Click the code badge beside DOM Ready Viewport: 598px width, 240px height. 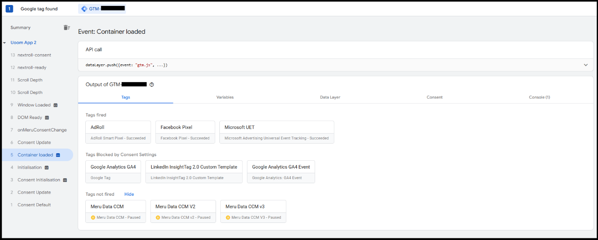coord(47,118)
